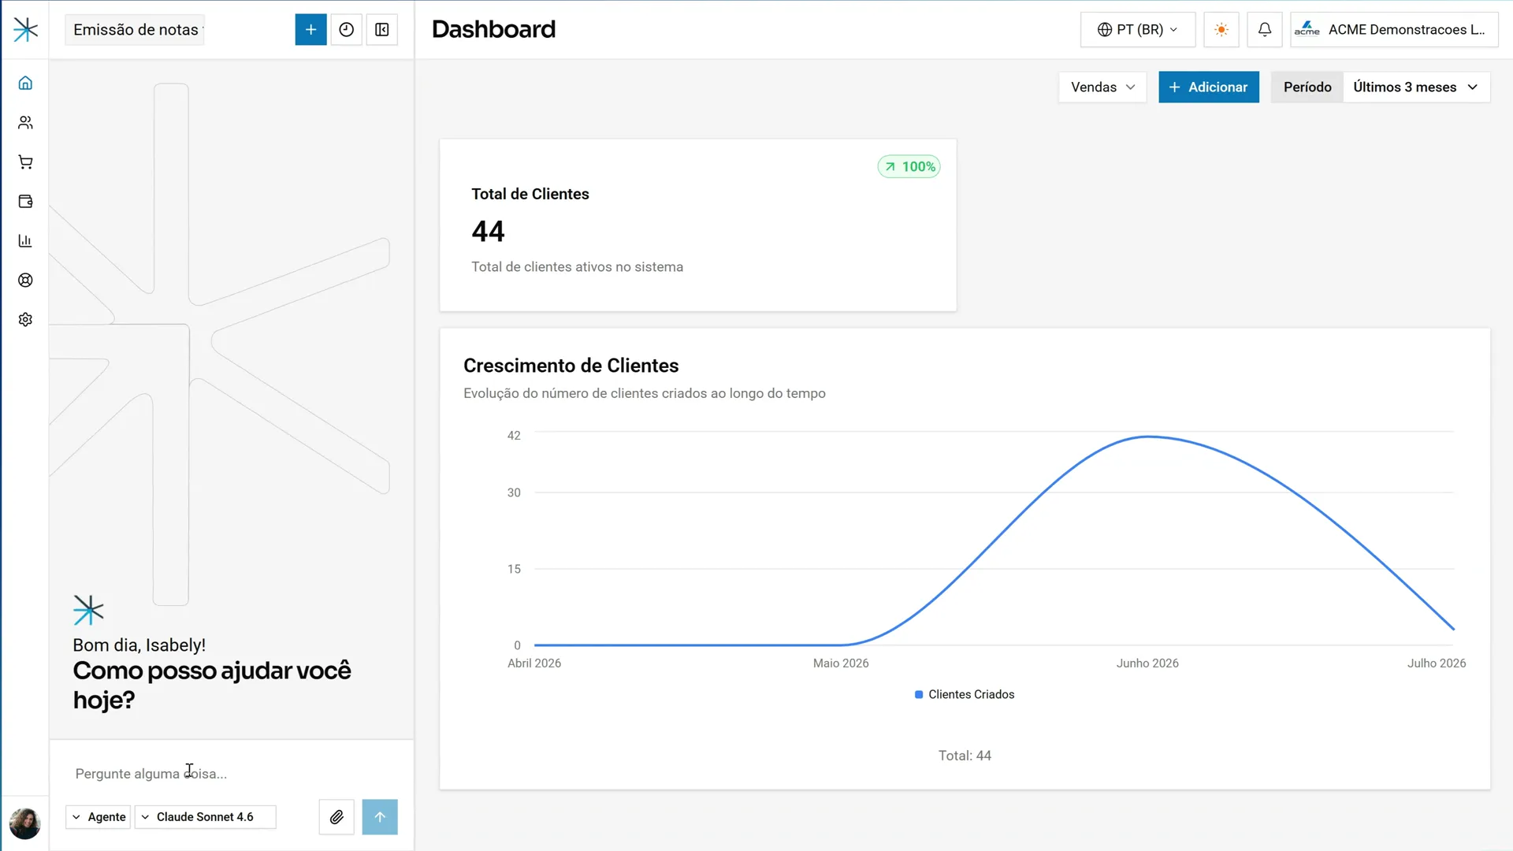The height and width of the screenshot is (851, 1513).
Task: Open the Agente mode selector
Action: pos(99,817)
